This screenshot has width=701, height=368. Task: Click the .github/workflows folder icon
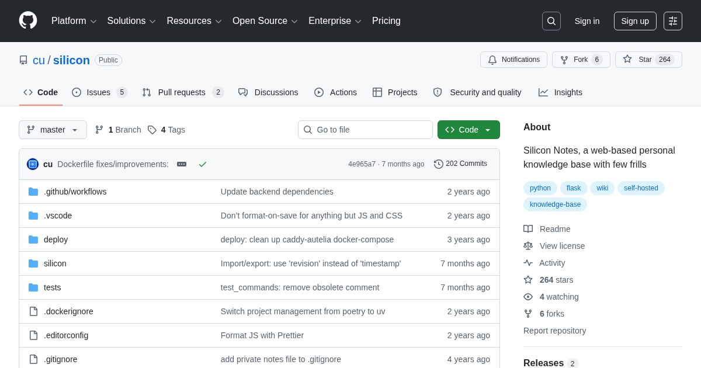coord(33,192)
